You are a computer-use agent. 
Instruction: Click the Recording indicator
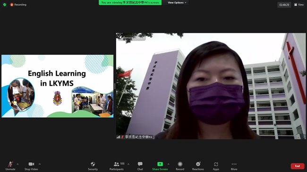18,5
